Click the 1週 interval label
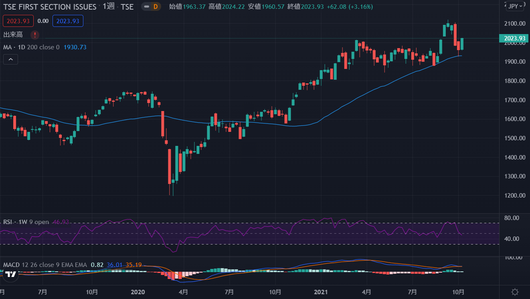 click(x=108, y=7)
